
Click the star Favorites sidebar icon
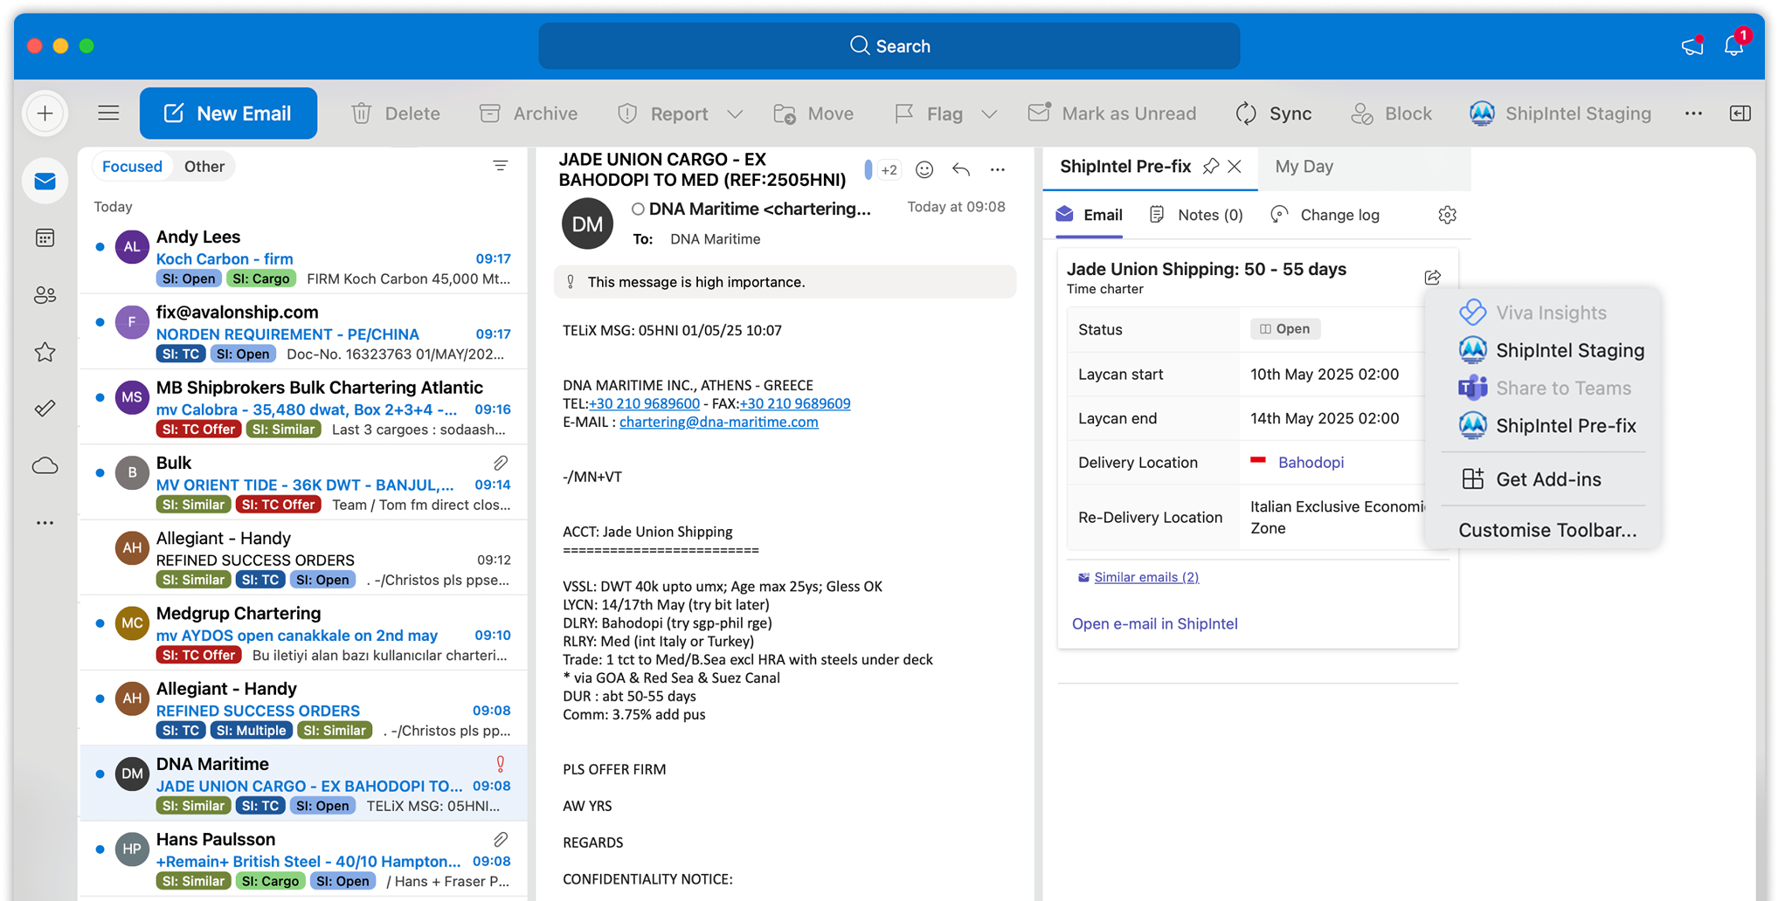(x=45, y=352)
